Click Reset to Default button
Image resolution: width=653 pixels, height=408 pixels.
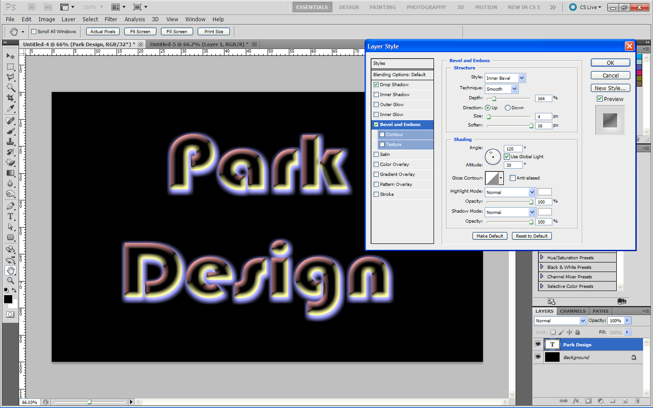(x=532, y=236)
